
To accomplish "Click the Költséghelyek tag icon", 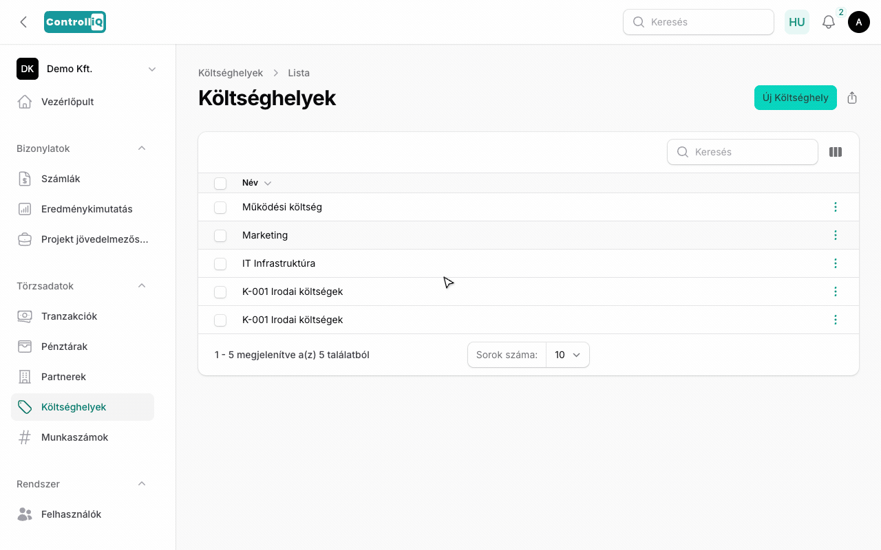I will point(25,407).
